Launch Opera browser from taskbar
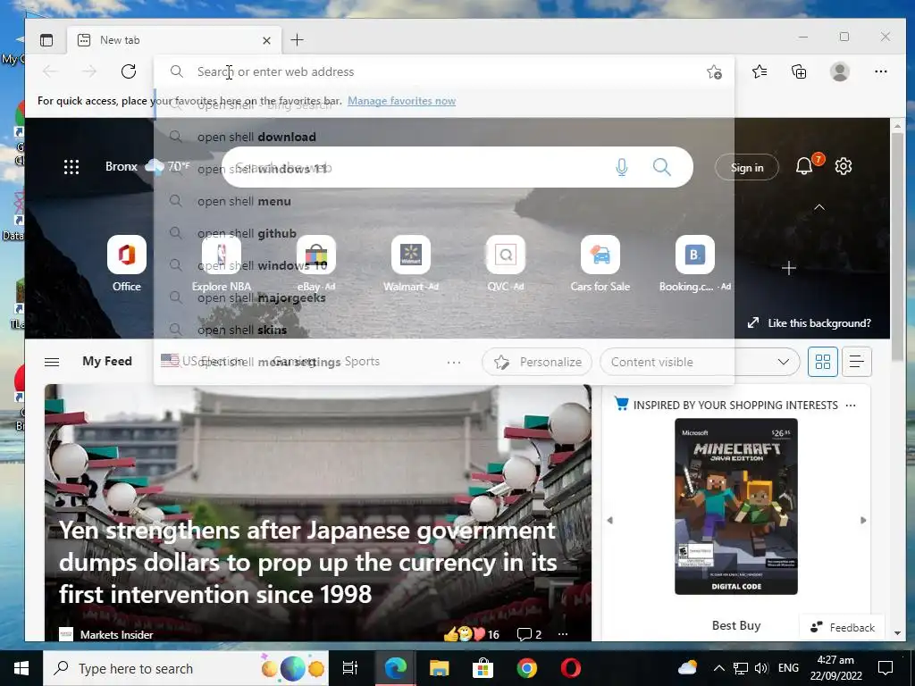The height and width of the screenshot is (686, 915). coord(571,668)
